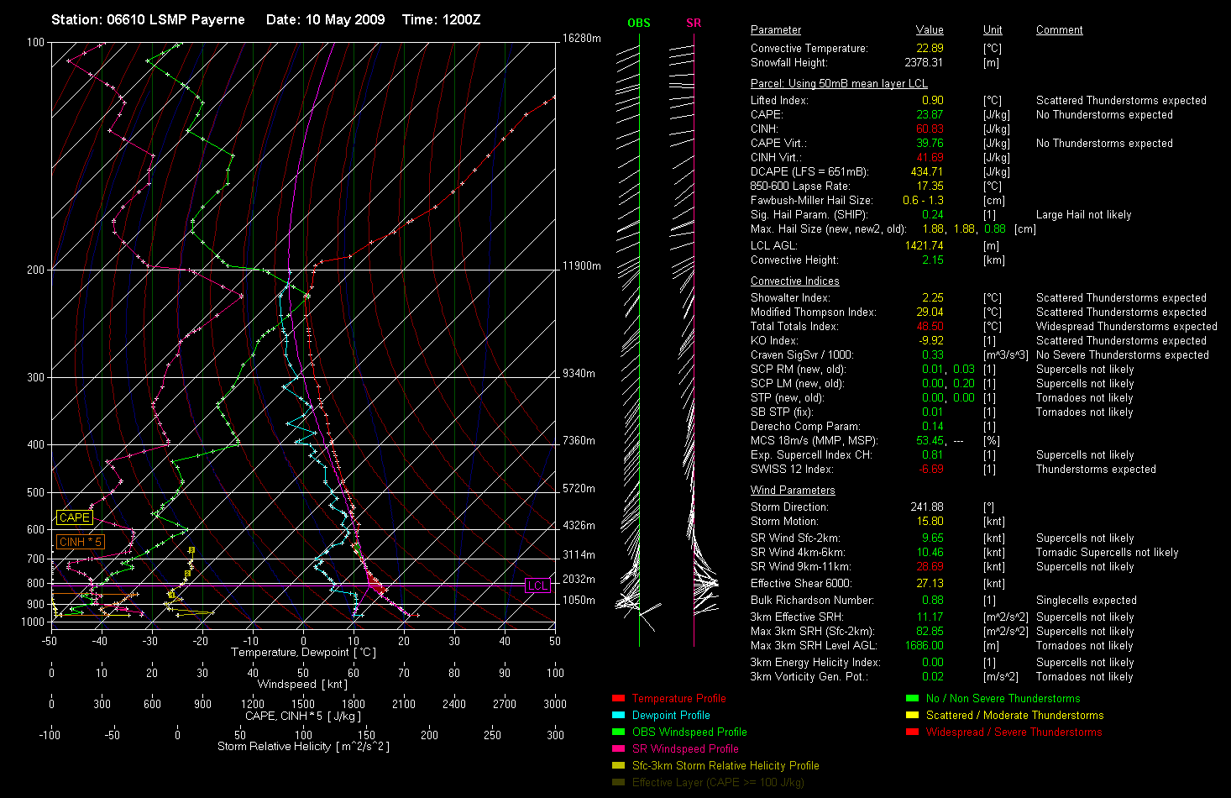
Task: Click the Scattered / Moderate Thunderstorms legend text
Action: coord(1014,715)
